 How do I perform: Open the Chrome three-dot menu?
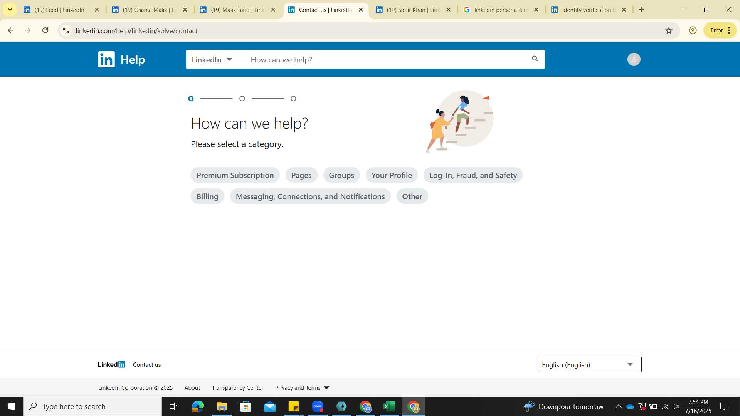tap(729, 30)
